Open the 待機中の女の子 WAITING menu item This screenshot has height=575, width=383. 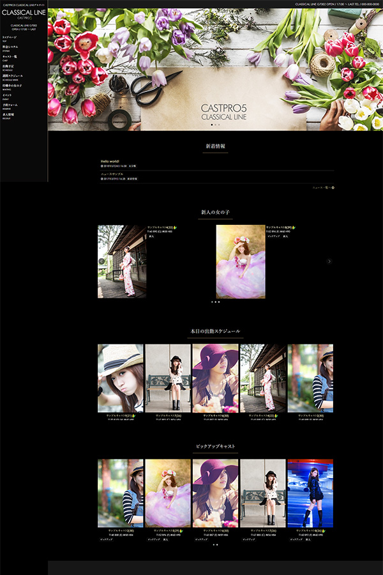pyautogui.click(x=12, y=87)
